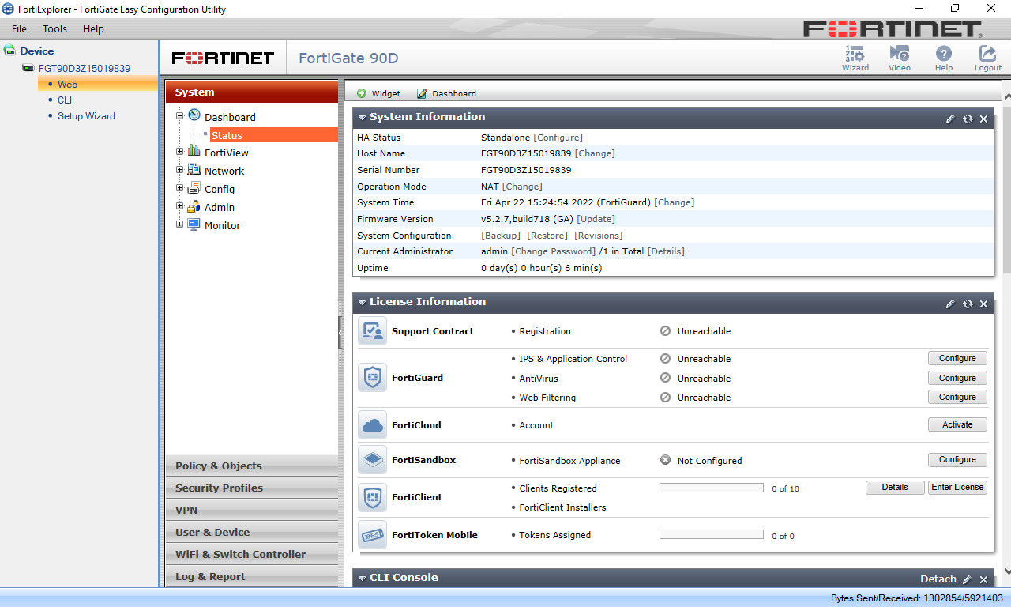This screenshot has height=607, width=1011.
Task: Click the Config icon in tree
Action: tap(194, 187)
